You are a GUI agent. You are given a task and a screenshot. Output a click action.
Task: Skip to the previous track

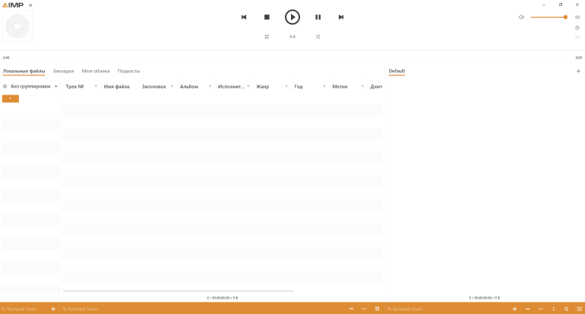[x=244, y=18]
